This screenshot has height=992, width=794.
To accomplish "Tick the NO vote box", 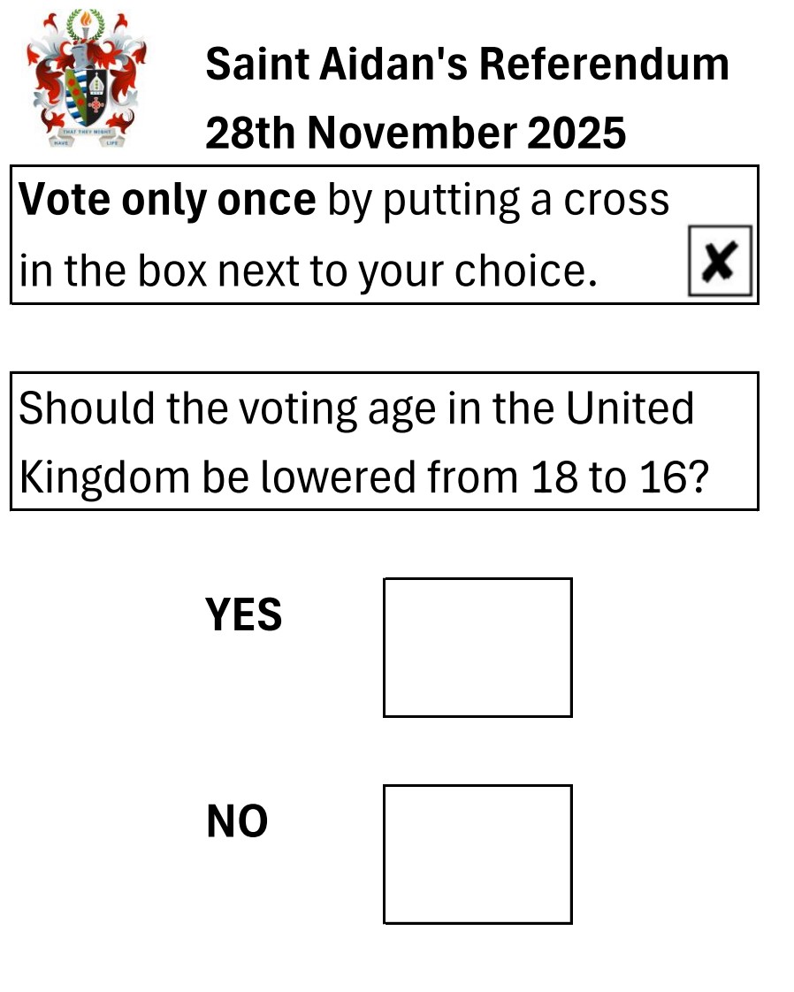I will [477, 854].
